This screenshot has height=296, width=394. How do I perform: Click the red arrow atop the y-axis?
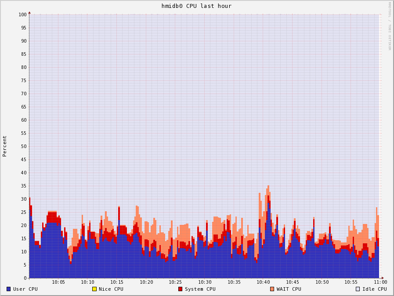(29, 13)
